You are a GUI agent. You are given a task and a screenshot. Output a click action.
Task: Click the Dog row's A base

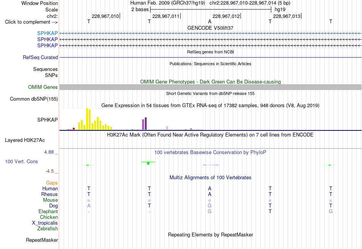pyautogui.click(x=89, y=206)
